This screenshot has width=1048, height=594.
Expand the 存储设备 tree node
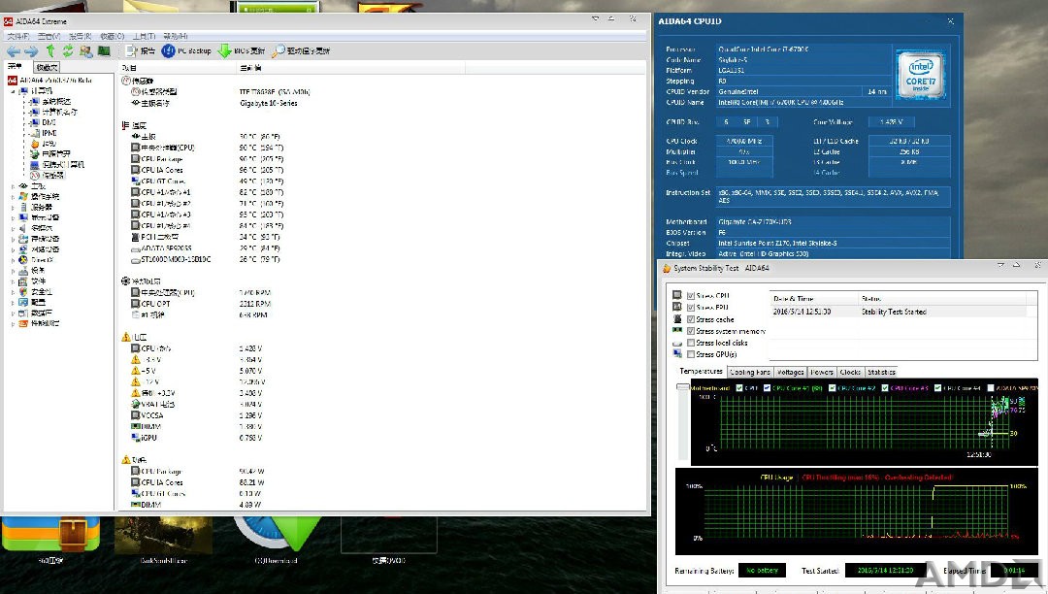[14, 239]
